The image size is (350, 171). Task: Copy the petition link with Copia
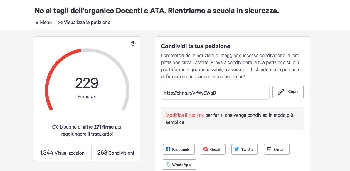(x=288, y=92)
